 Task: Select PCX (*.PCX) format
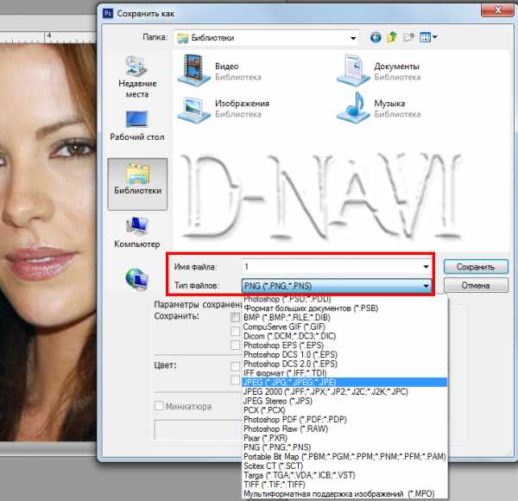(x=344, y=410)
